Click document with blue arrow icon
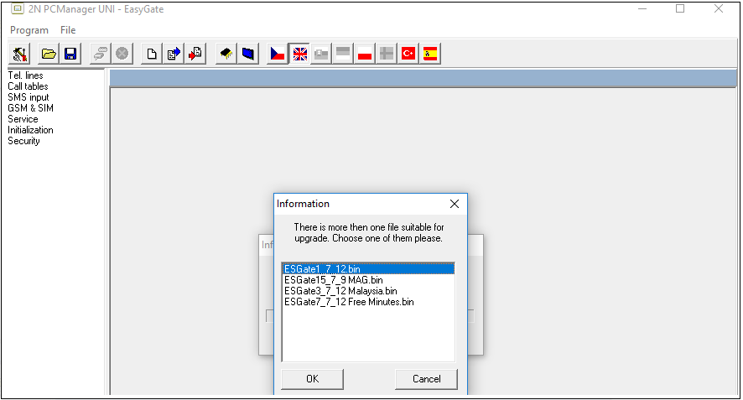 click(174, 54)
